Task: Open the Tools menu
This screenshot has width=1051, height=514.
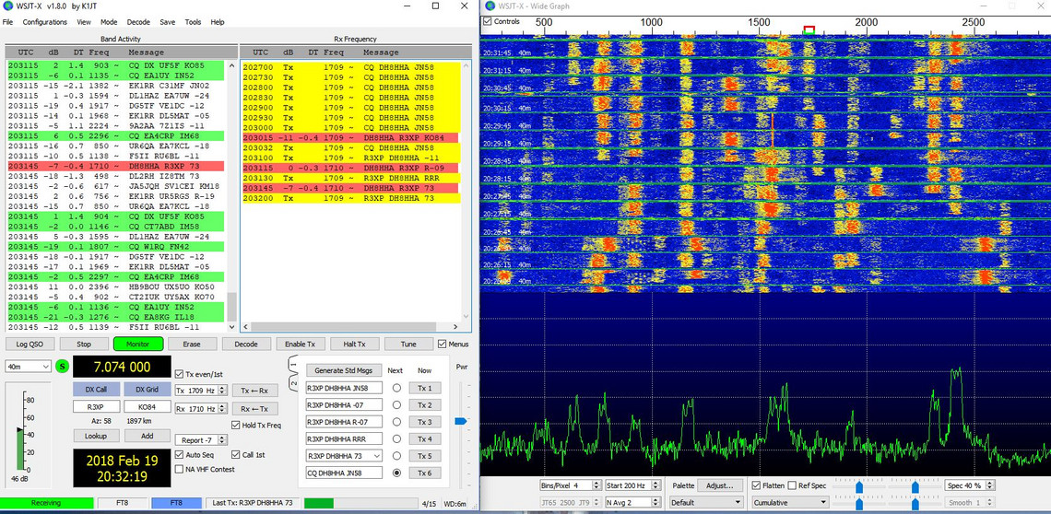Action: point(193,21)
